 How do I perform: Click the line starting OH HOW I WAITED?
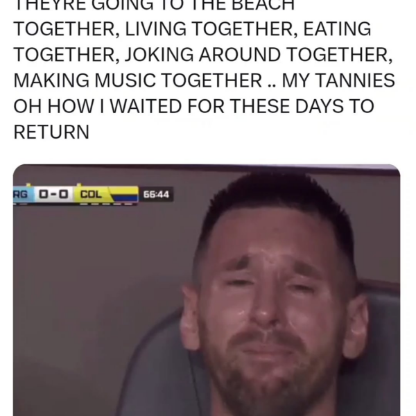193,106
